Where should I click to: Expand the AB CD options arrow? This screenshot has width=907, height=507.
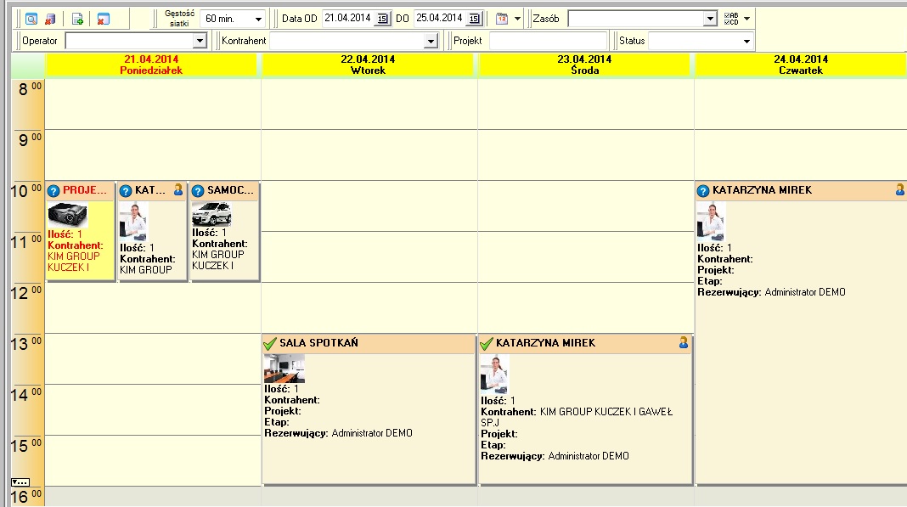click(x=746, y=19)
